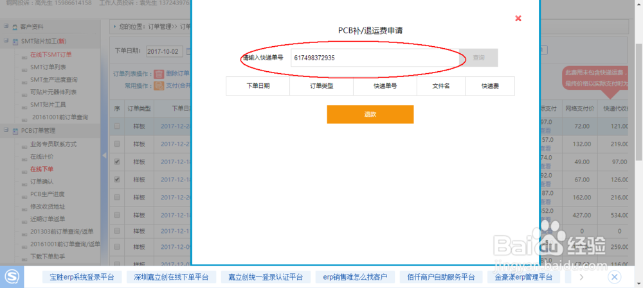Click the red trash 删除订单 icon
Image resolution: width=643 pixels, height=288 pixels.
click(159, 74)
